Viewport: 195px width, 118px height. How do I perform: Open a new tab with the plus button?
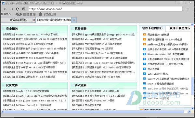click(x=74, y=20)
